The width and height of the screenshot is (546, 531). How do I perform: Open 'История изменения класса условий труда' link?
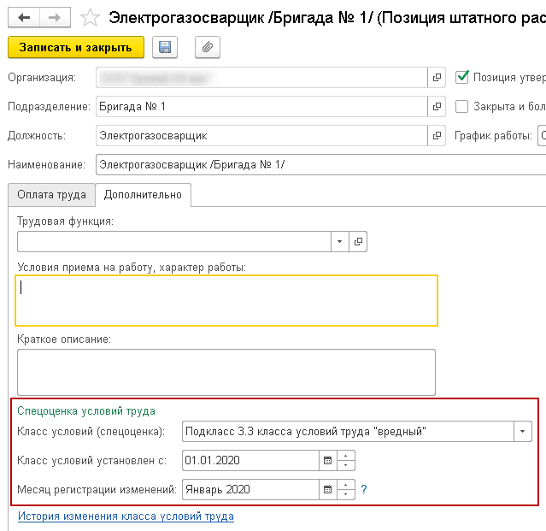(x=126, y=516)
